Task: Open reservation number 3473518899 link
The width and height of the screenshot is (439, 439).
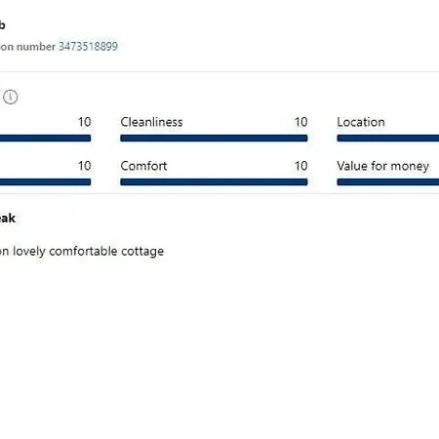Action: point(88,47)
